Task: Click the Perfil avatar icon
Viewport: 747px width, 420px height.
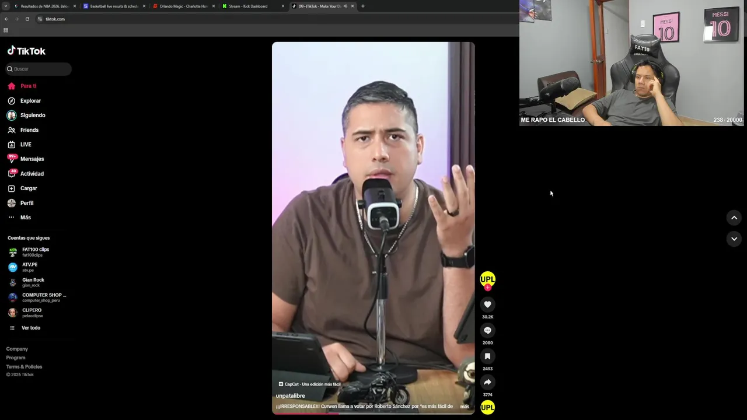Action: [x=11, y=203]
